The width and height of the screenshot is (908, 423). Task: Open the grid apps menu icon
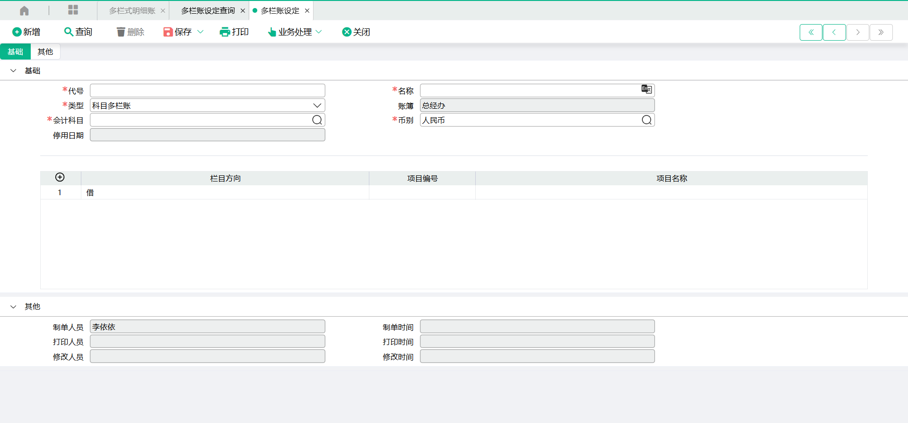point(73,10)
